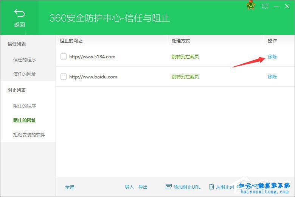Click the trash can remove-from-list icon
This screenshot has height=197, width=295.
click(212, 187)
